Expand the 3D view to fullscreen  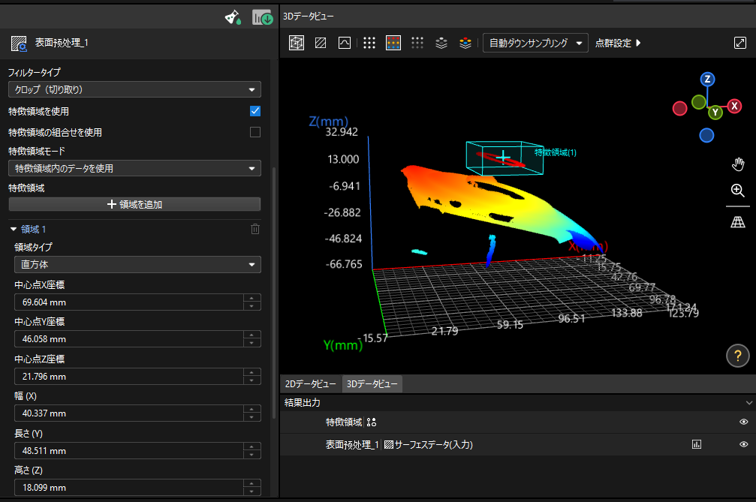point(740,43)
